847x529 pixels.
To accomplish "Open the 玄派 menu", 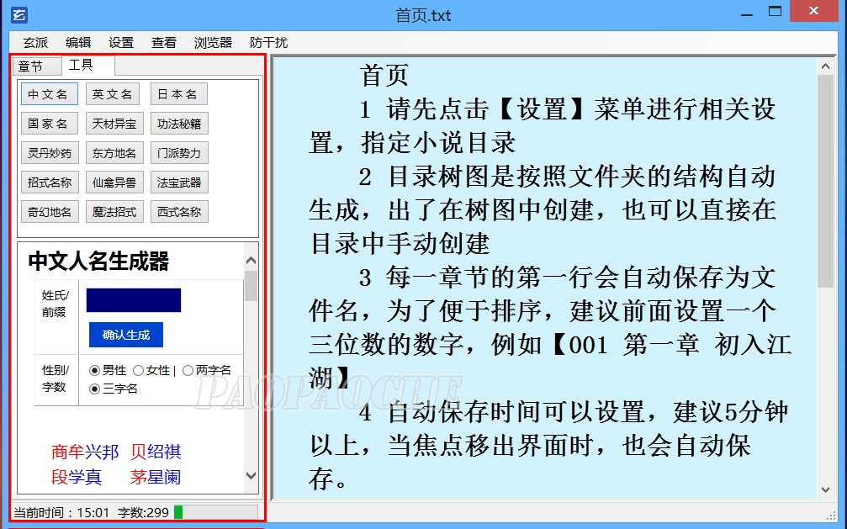I will click(x=35, y=43).
